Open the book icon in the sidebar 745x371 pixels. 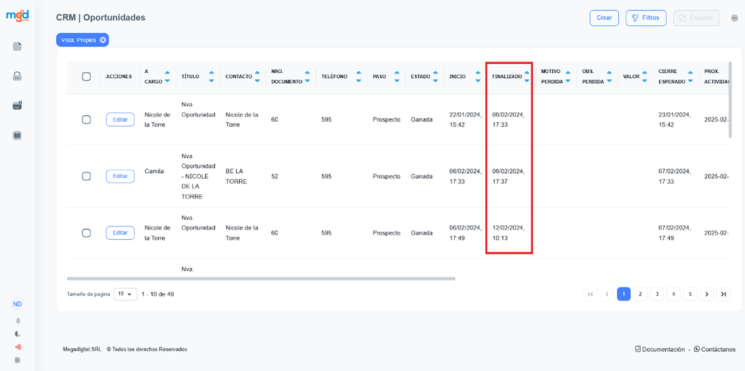(x=17, y=136)
